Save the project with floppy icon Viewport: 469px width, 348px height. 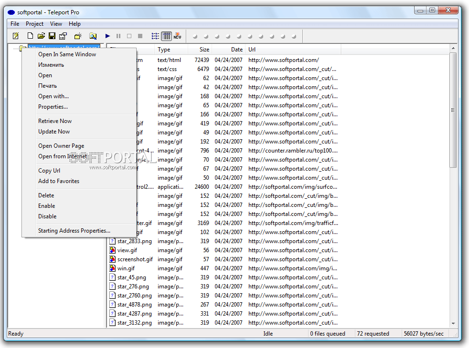52,36
